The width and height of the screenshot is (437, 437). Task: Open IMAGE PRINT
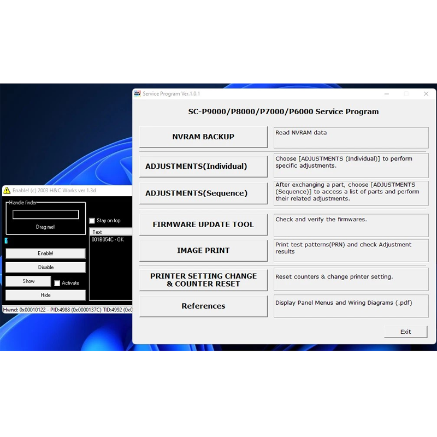point(203,251)
